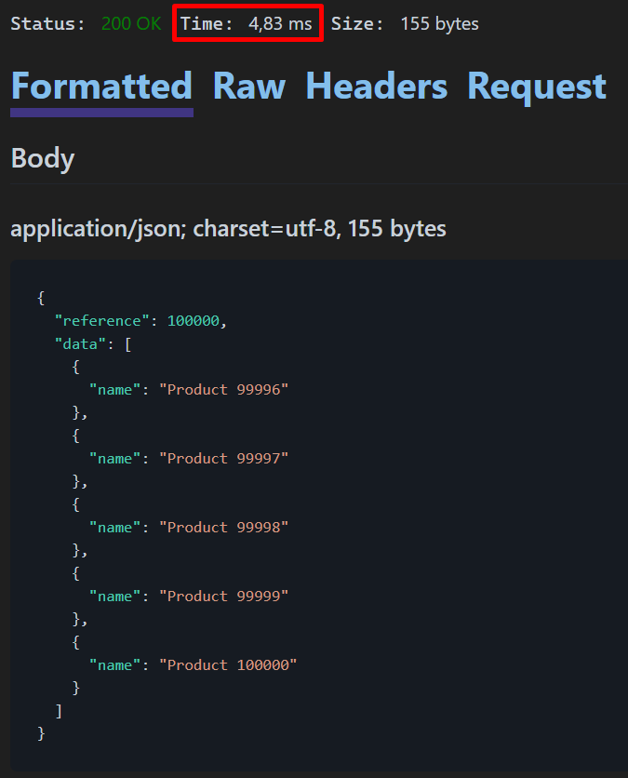This screenshot has width=628, height=778.
Task: Select the 4,83 ms time value
Action: coord(280,24)
